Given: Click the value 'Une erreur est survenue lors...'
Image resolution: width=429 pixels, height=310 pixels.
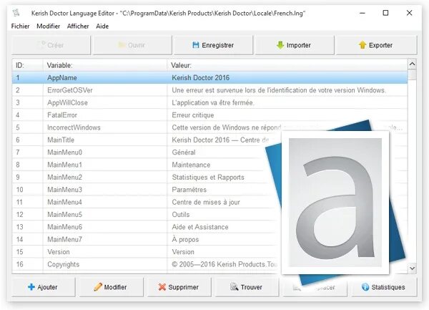Looking at the screenshot, I should tap(279, 90).
